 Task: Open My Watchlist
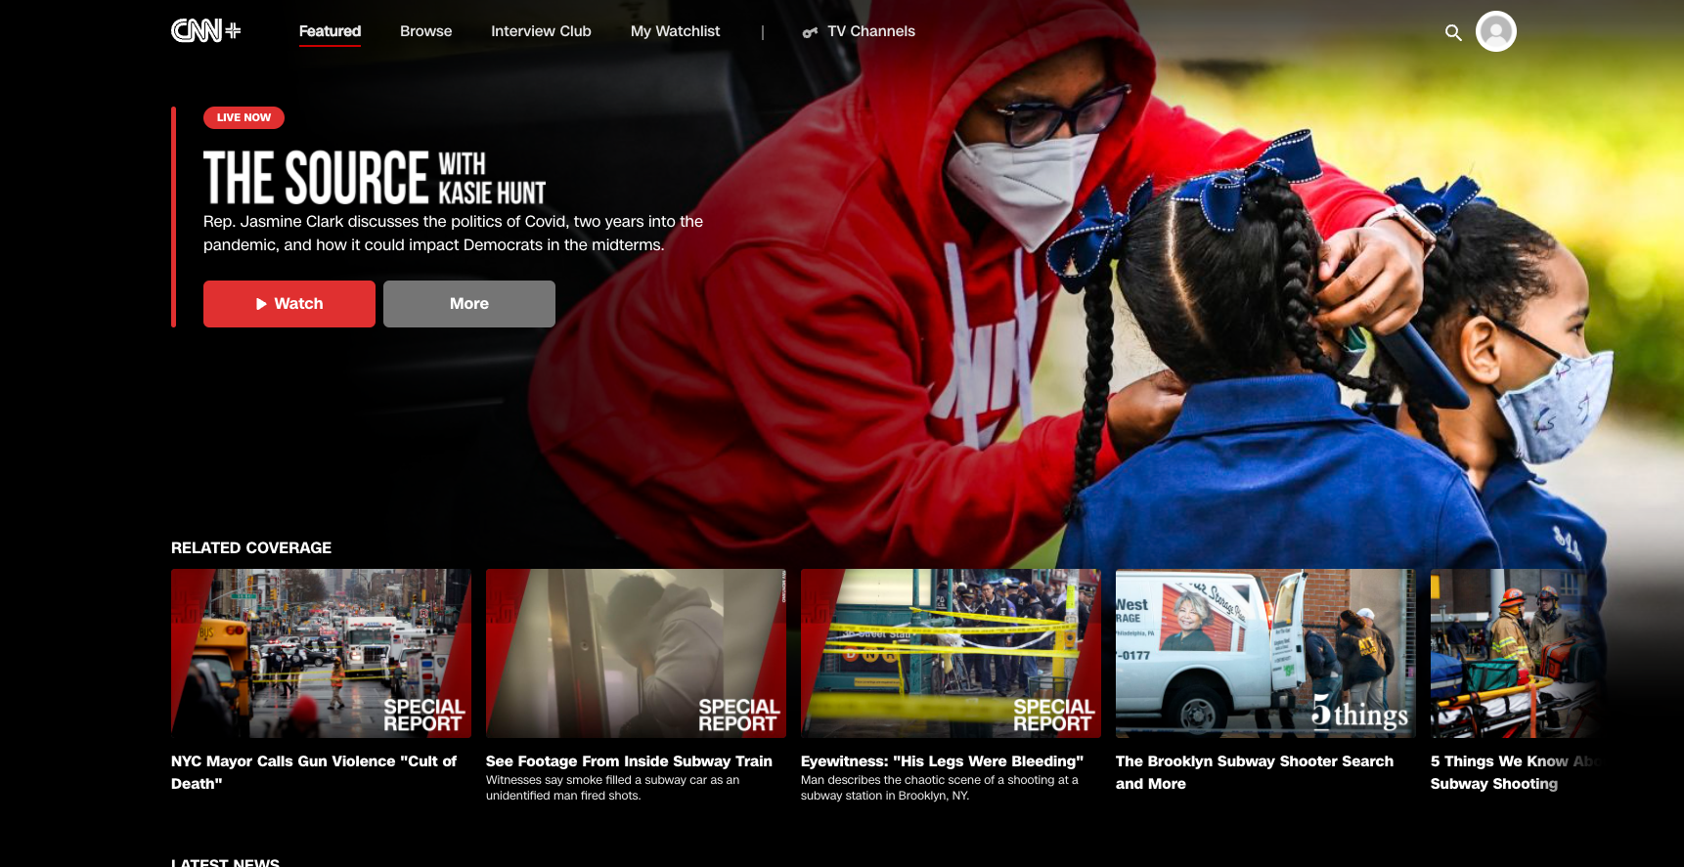pyautogui.click(x=675, y=31)
